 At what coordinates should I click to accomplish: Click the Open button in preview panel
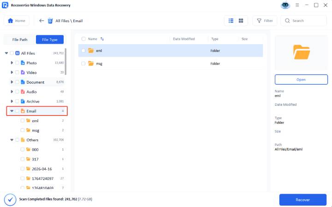(x=301, y=80)
